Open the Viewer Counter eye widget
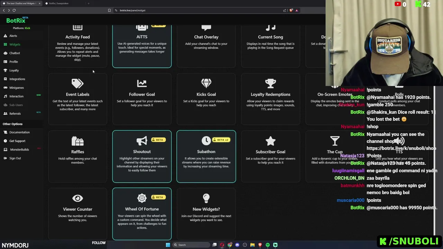Viewport: 443px width, 249px height. [78, 214]
